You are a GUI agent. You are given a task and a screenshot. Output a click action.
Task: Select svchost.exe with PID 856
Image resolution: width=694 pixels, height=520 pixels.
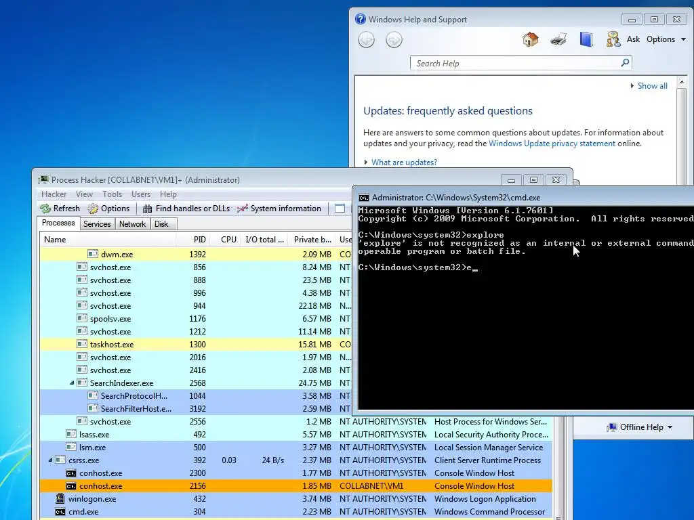pos(196,267)
